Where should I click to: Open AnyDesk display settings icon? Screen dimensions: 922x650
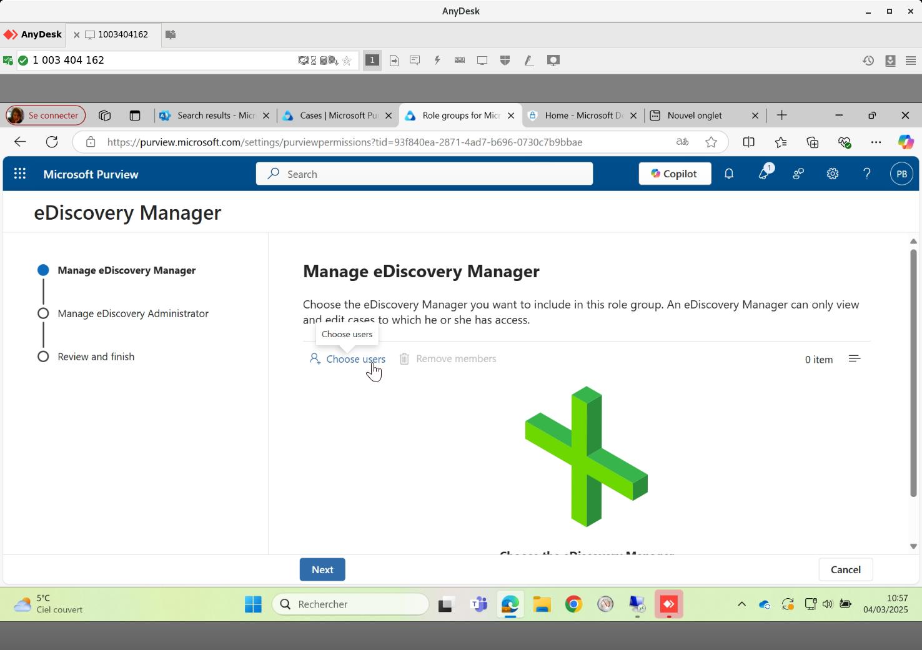click(x=482, y=61)
